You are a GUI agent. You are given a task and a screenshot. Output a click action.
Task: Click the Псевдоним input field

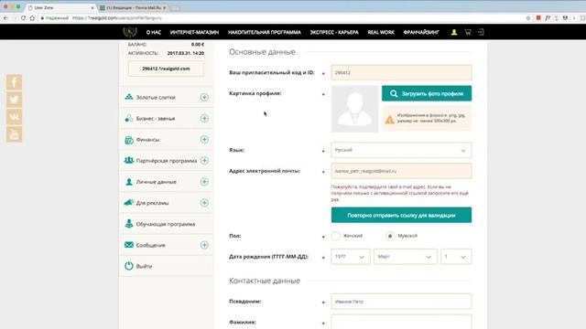401,302
